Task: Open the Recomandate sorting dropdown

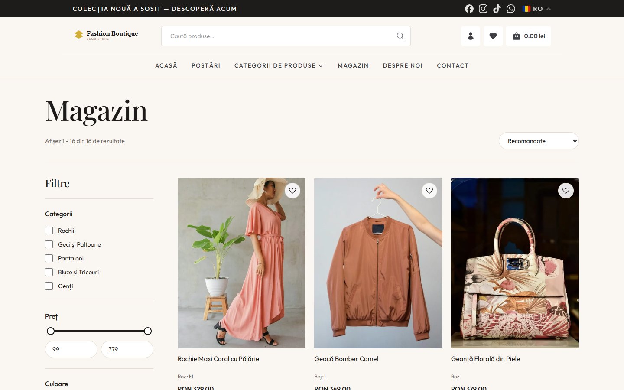Action: [539, 141]
